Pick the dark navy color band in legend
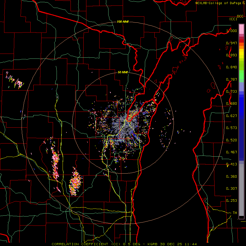The height and width of the screenshot is (246, 246). 241,140
